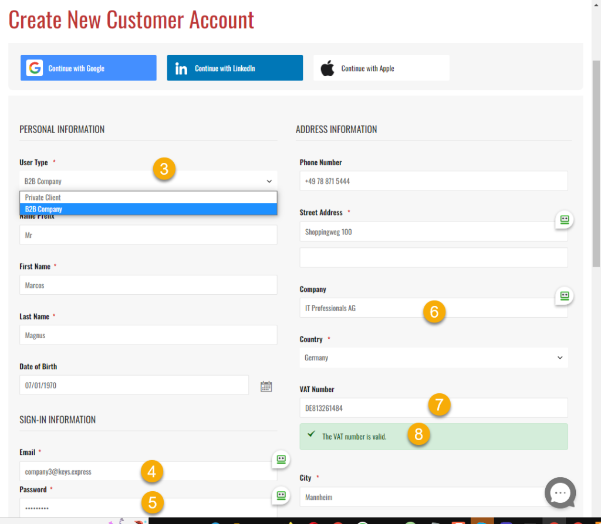This screenshot has width=601, height=524.
Task: Open the live chat bubble icon
Action: tap(560, 493)
